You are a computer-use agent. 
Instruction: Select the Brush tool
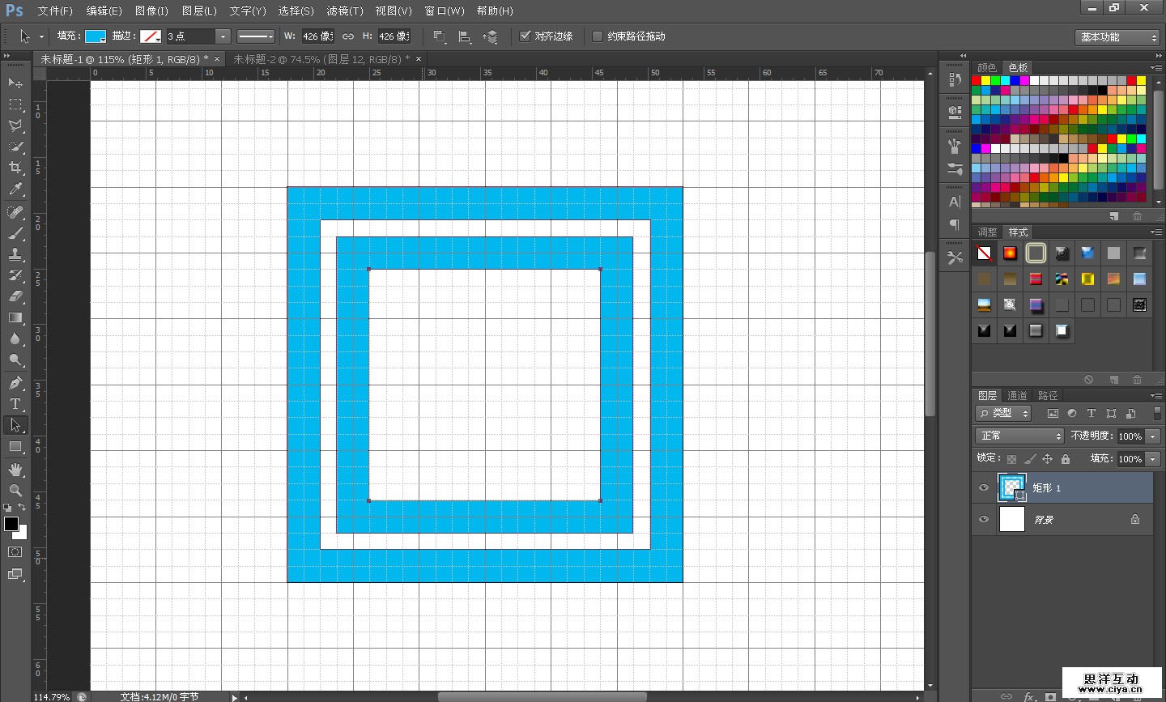click(15, 233)
